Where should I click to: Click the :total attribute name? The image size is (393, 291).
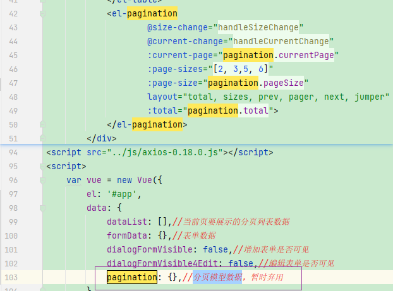[x=162, y=110]
